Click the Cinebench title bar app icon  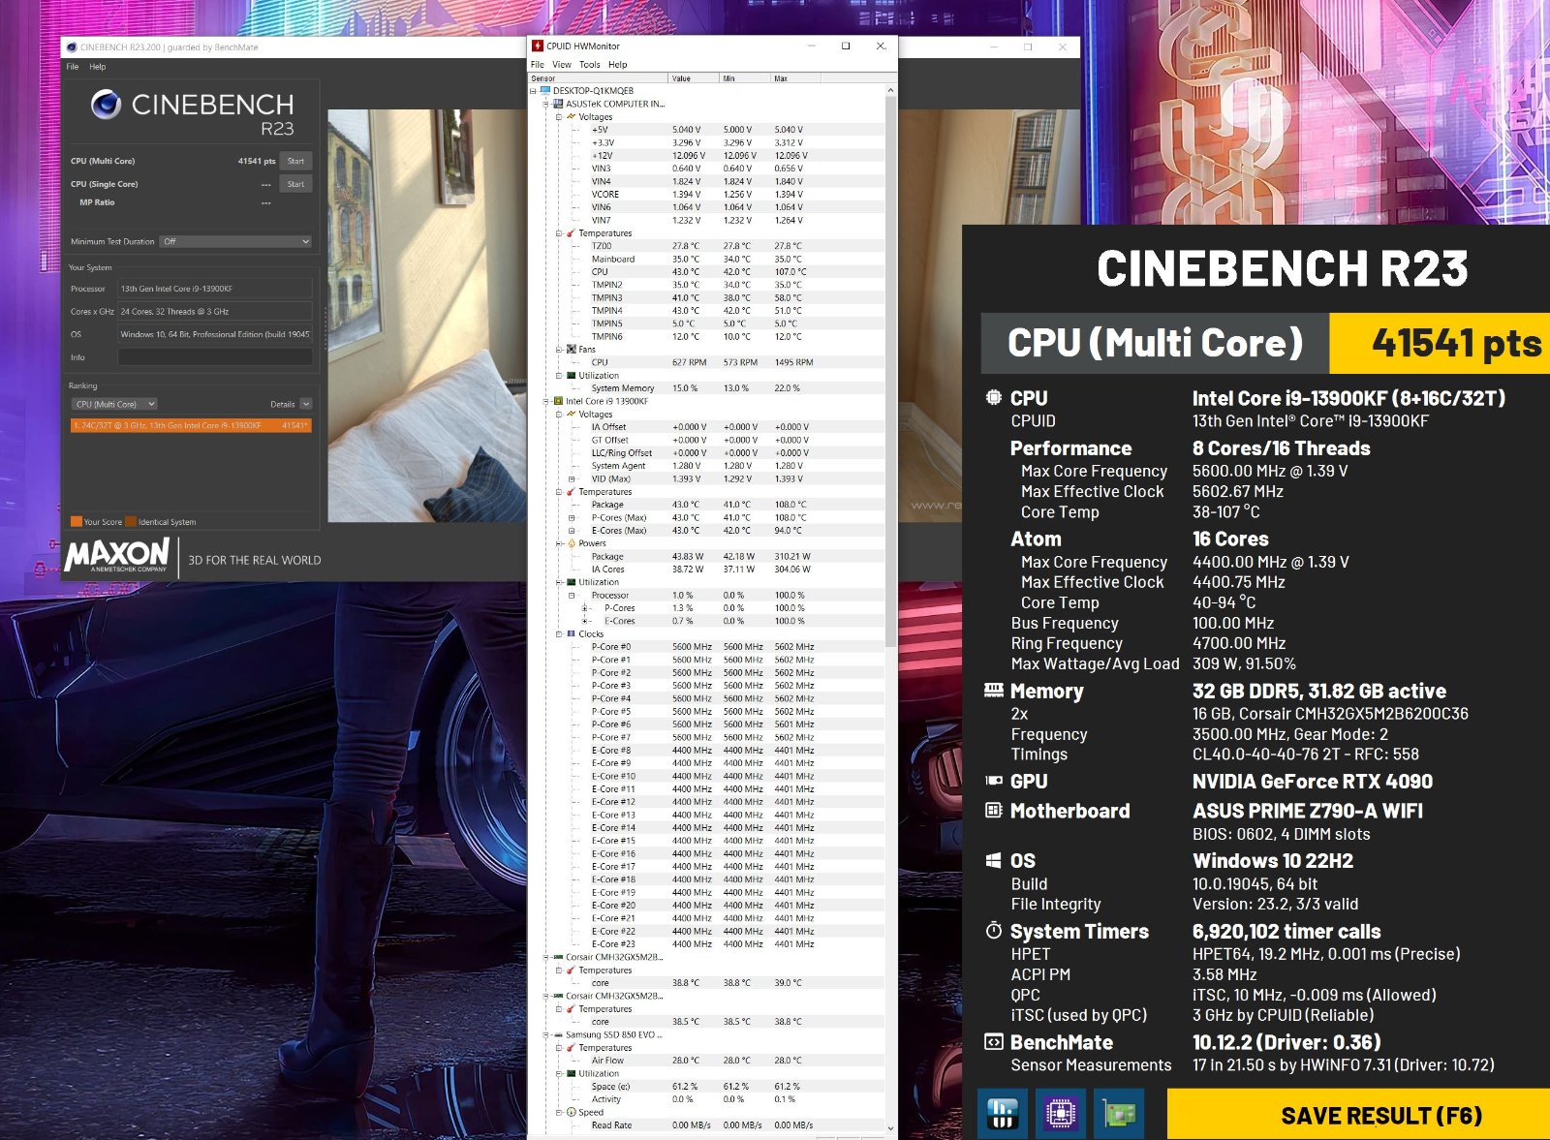[72, 46]
